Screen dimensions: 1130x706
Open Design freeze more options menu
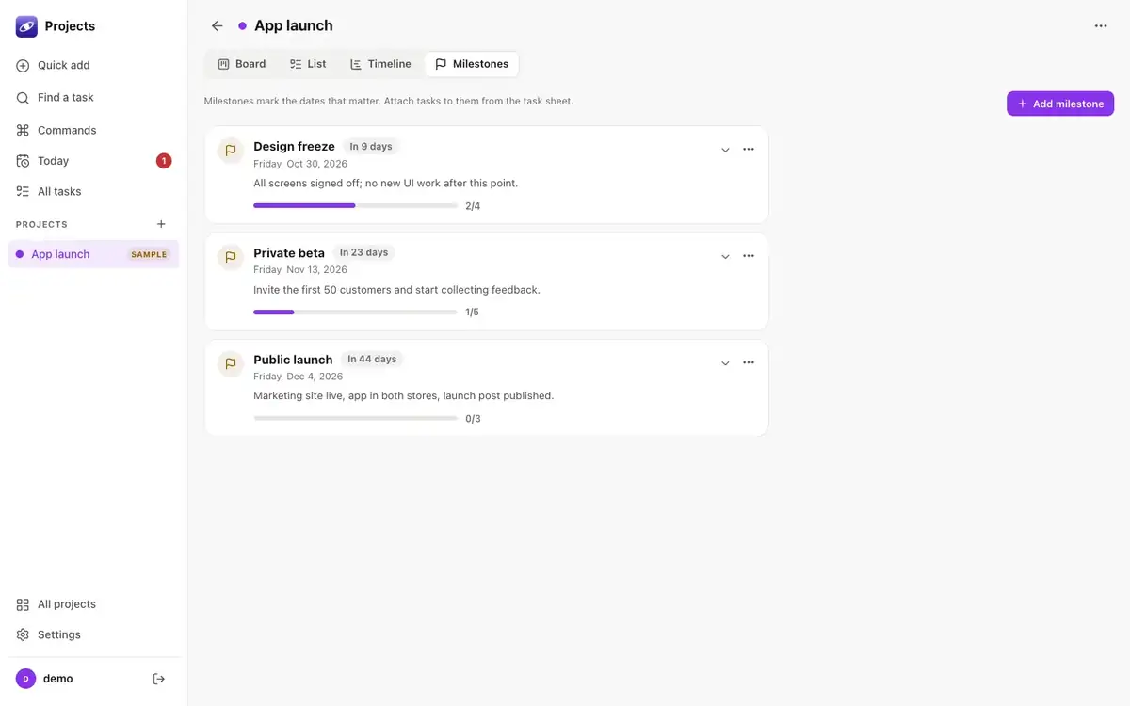point(749,150)
